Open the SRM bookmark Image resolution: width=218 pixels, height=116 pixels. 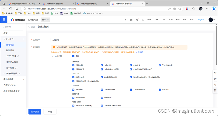tap(54, 13)
